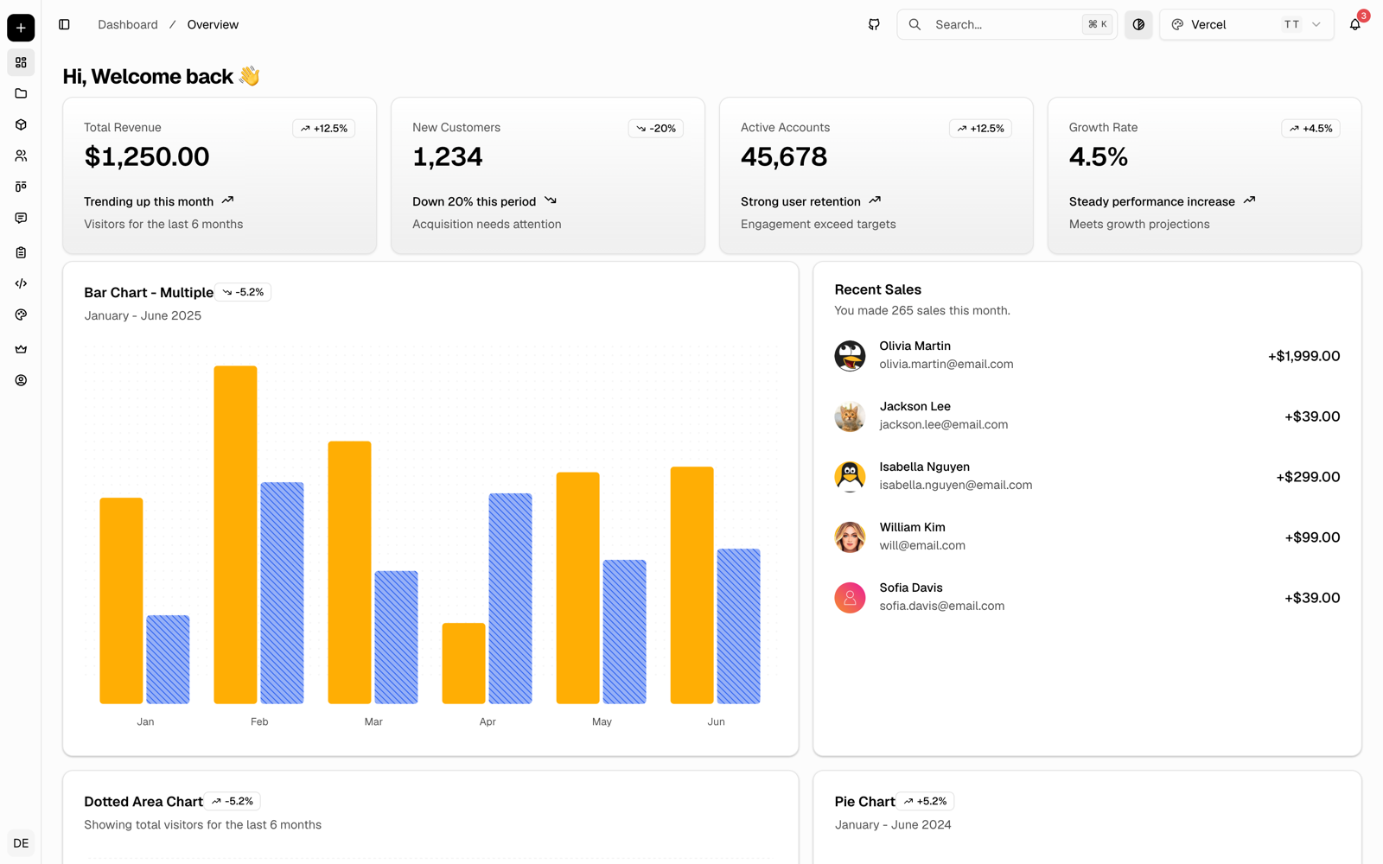Open the kanban board icon in the sidebar

pyautogui.click(x=21, y=187)
